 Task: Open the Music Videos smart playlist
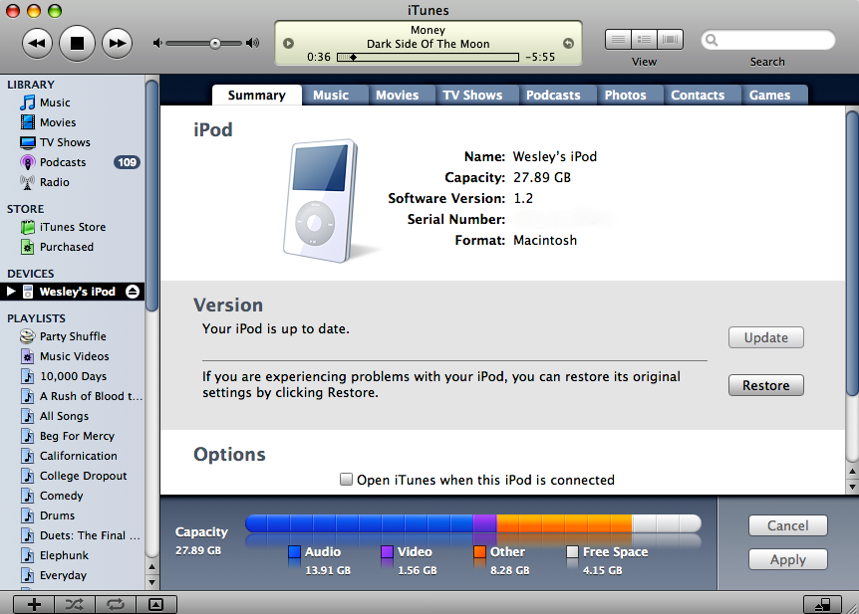73,356
